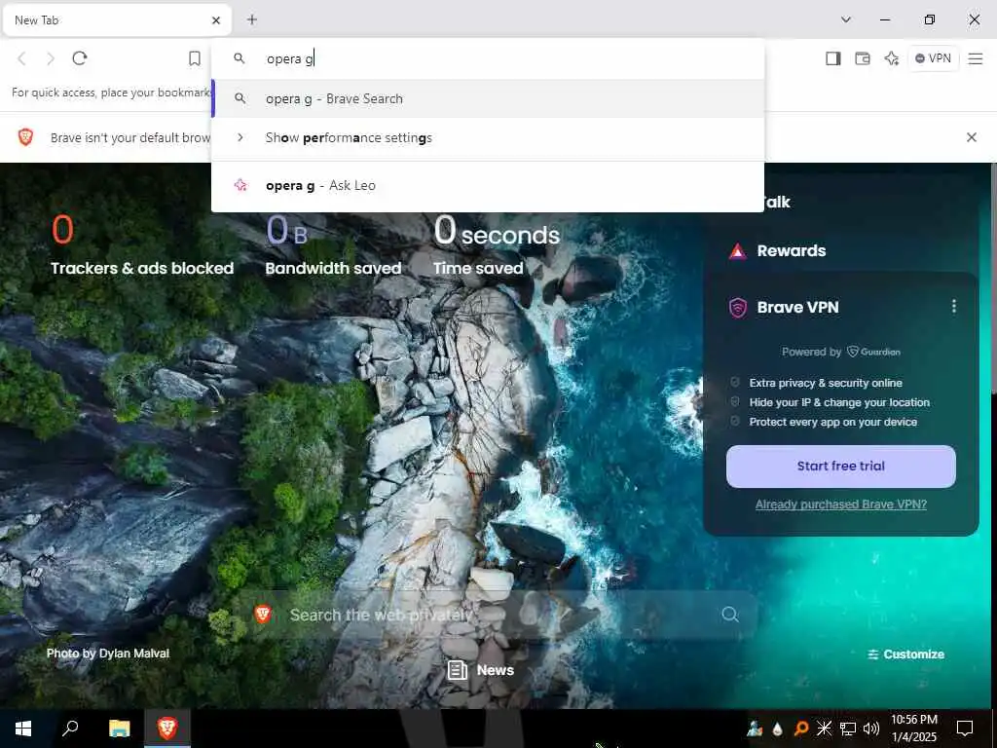The width and height of the screenshot is (997, 748).
Task: Open File Explorer from the taskbar
Action: [x=119, y=729]
